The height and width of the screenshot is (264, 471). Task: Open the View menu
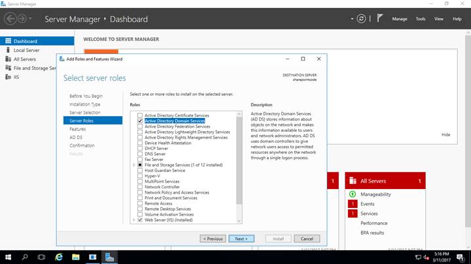pyautogui.click(x=438, y=18)
